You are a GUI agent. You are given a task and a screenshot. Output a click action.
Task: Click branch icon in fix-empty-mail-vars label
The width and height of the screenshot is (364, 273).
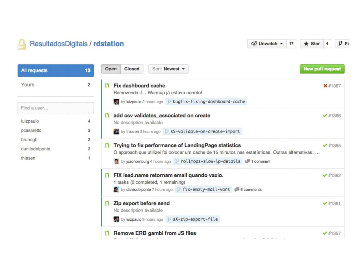179,189
